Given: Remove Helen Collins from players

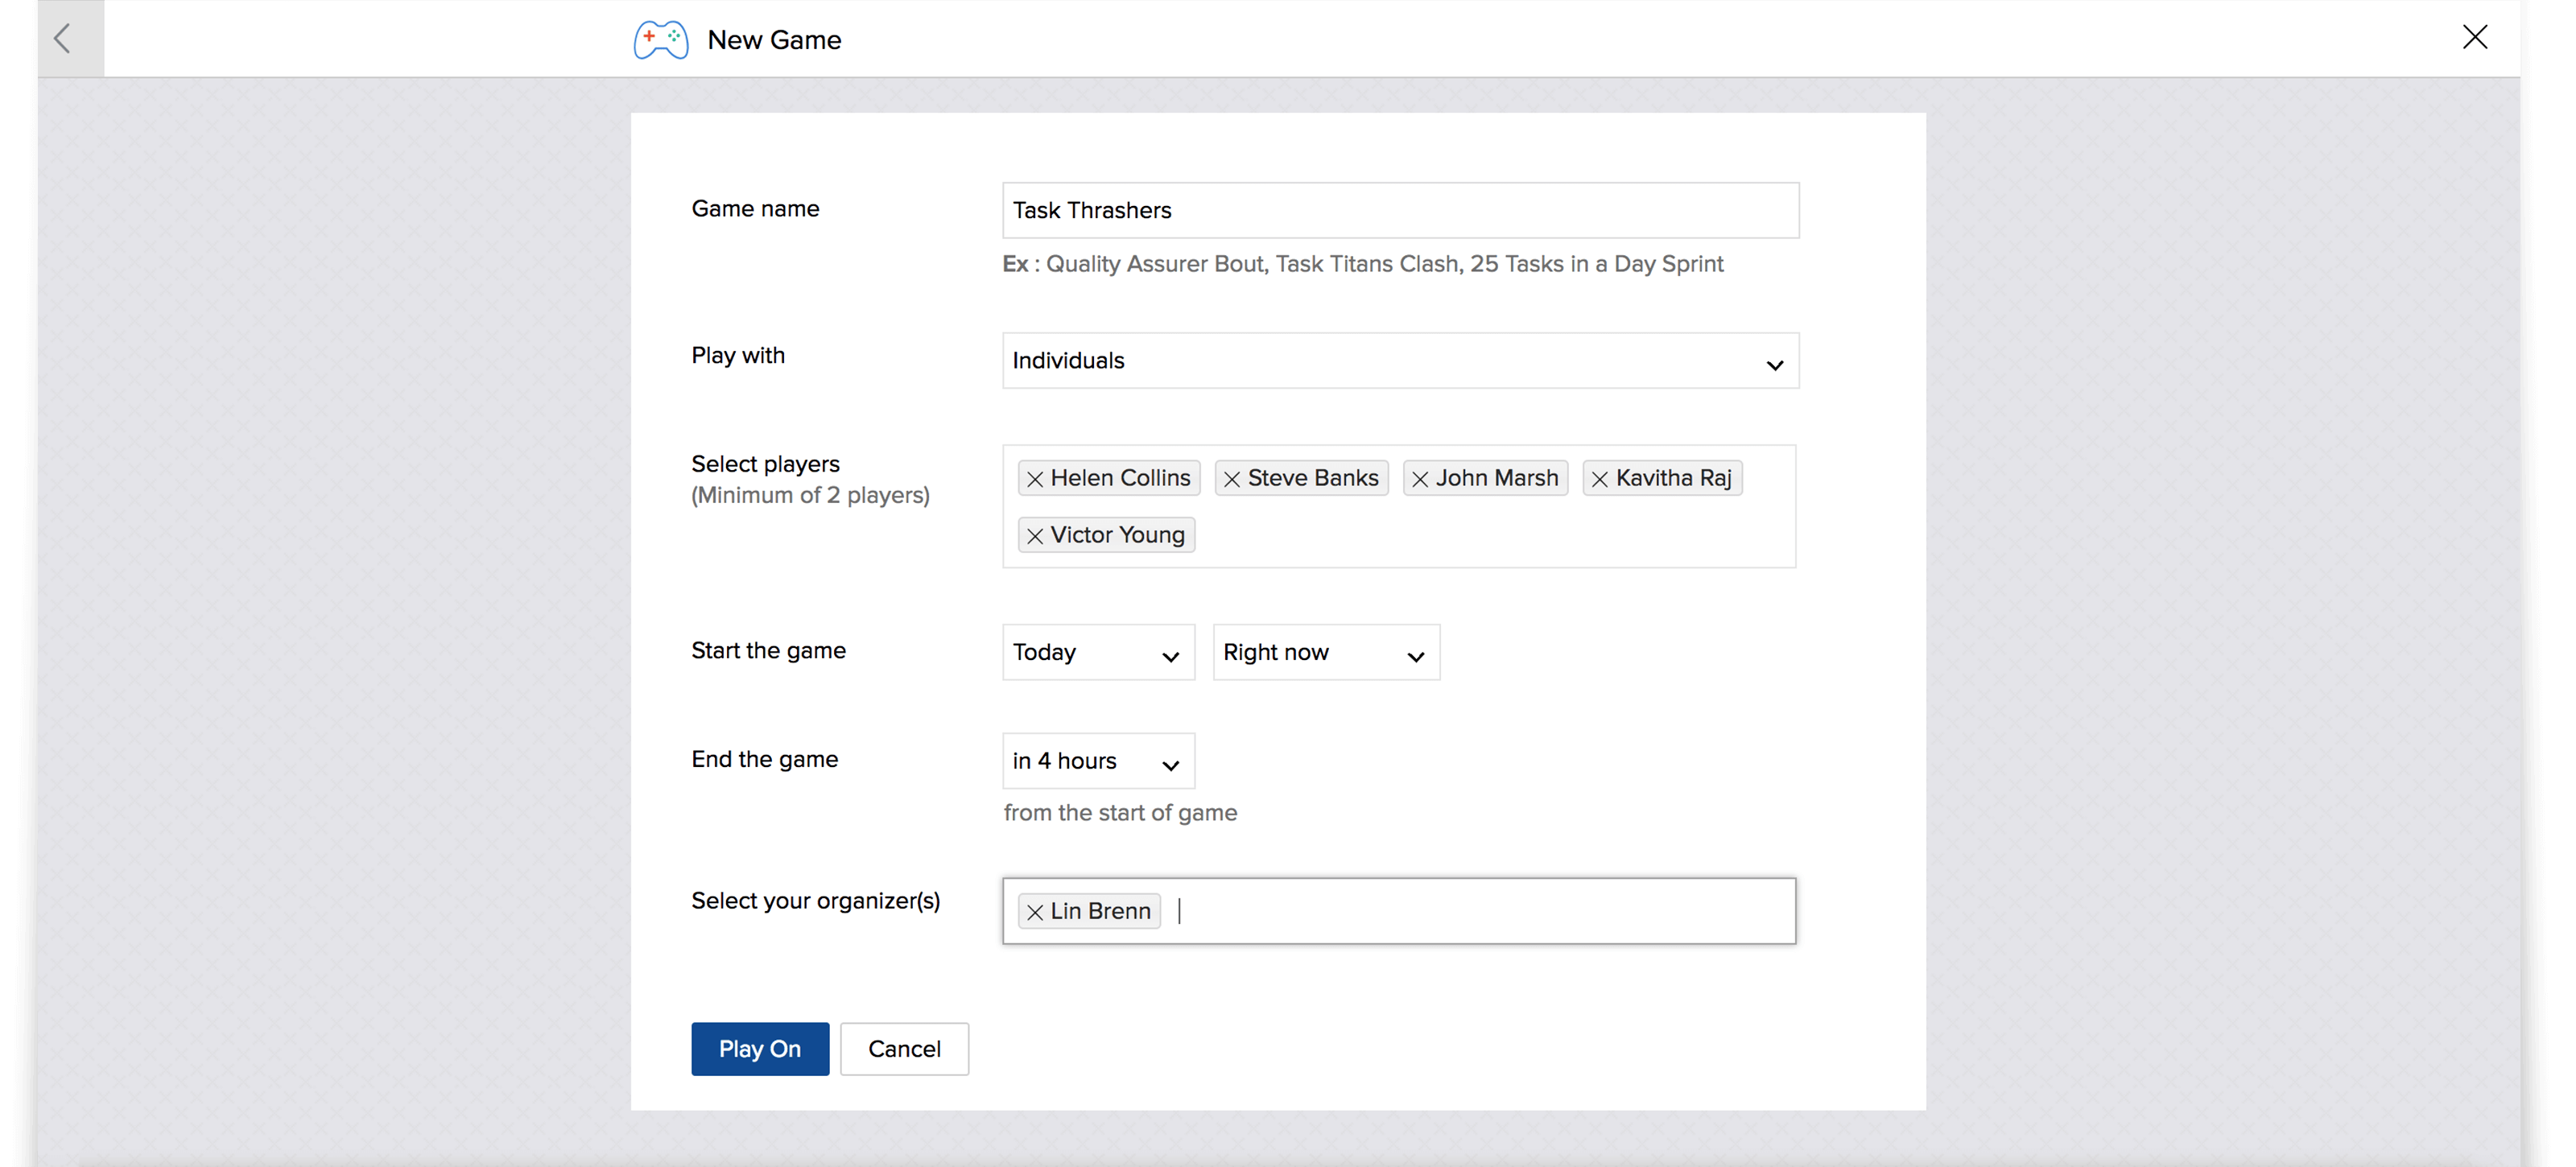Looking at the screenshot, I should pos(1035,479).
